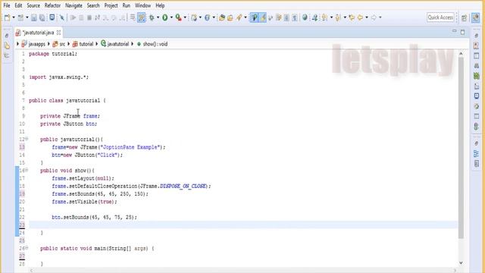Viewport: 485px width, 273px height.
Task: Click the line 'btn.setBounds(45, 45, 75, 25);'
Action: [x=94, y=218]
